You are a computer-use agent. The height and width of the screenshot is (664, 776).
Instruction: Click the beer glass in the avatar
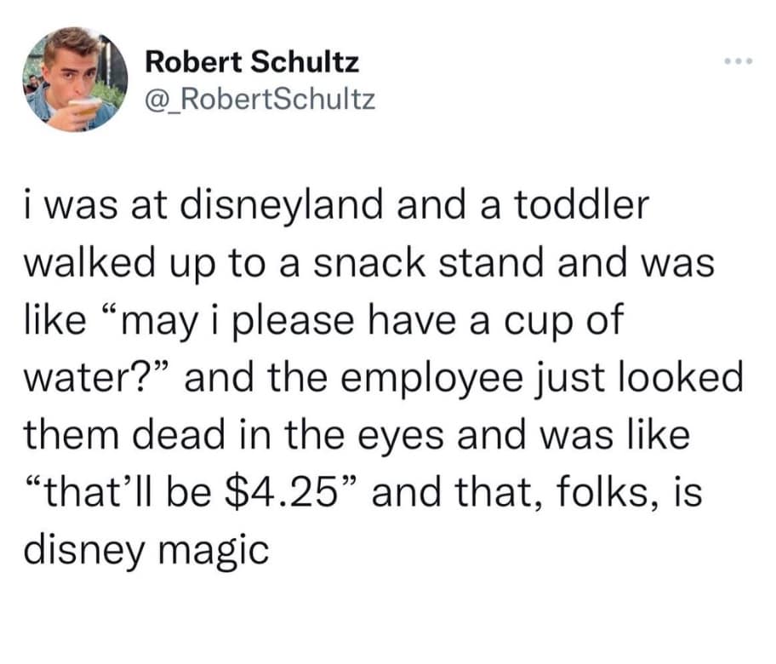coord(84,108)
